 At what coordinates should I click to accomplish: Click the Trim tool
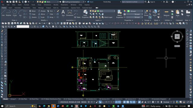tap(50, 11)
